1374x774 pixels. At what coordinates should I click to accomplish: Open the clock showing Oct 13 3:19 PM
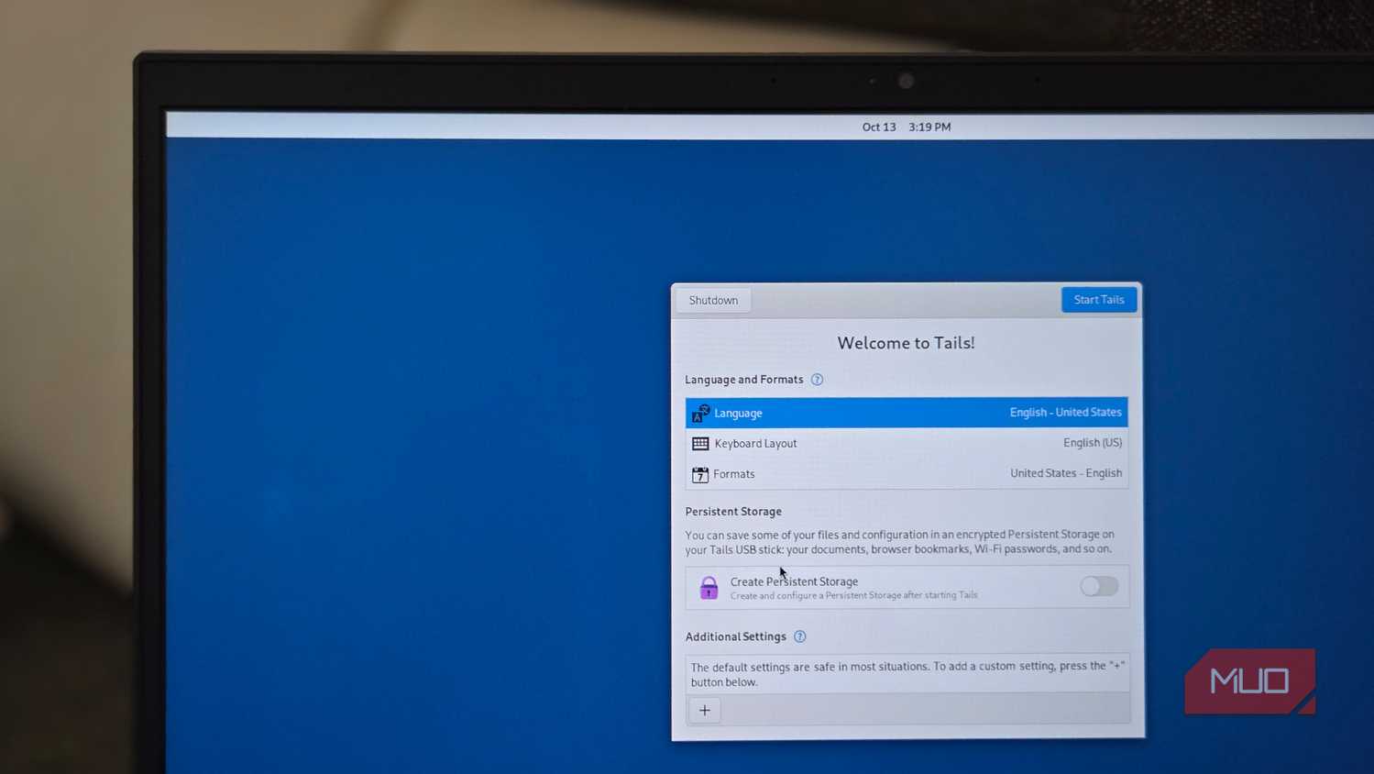click(907, 127)
